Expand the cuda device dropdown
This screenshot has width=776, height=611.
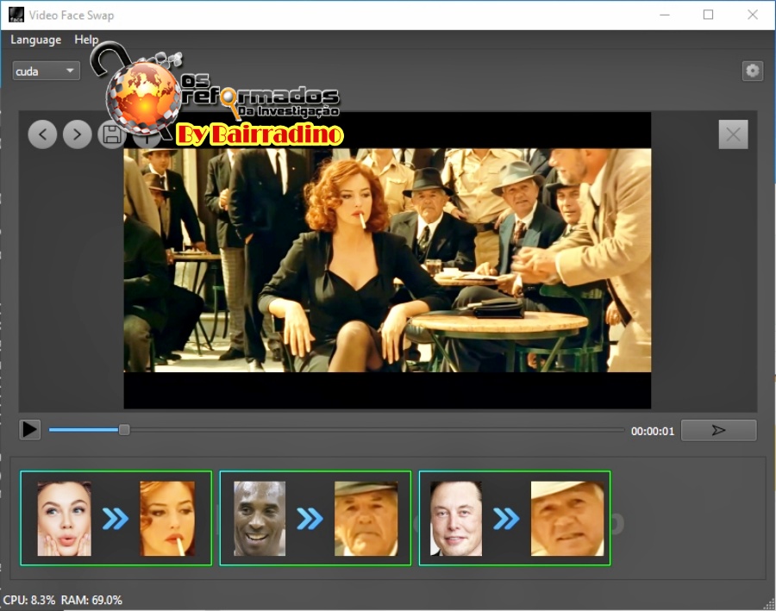46,72
